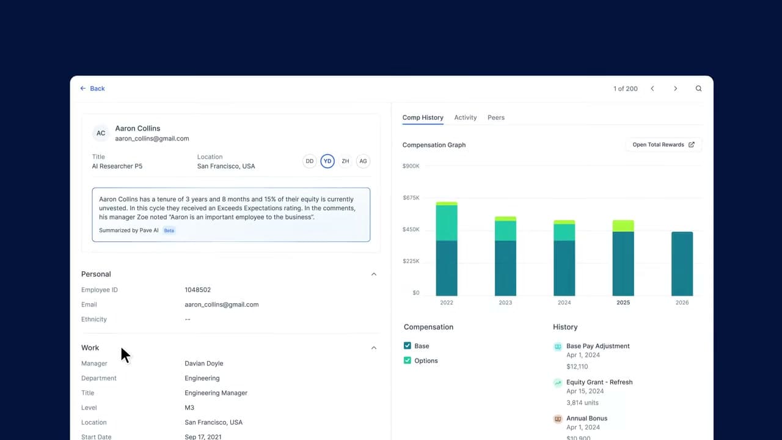Click the Sep 17, 2021 start date

pyautogui.click(x=203, y=437)
